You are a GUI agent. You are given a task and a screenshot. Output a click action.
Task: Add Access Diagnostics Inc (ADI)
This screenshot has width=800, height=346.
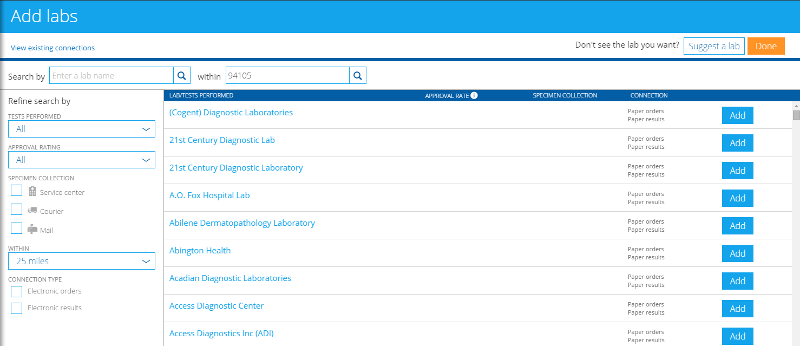point(737,336)
